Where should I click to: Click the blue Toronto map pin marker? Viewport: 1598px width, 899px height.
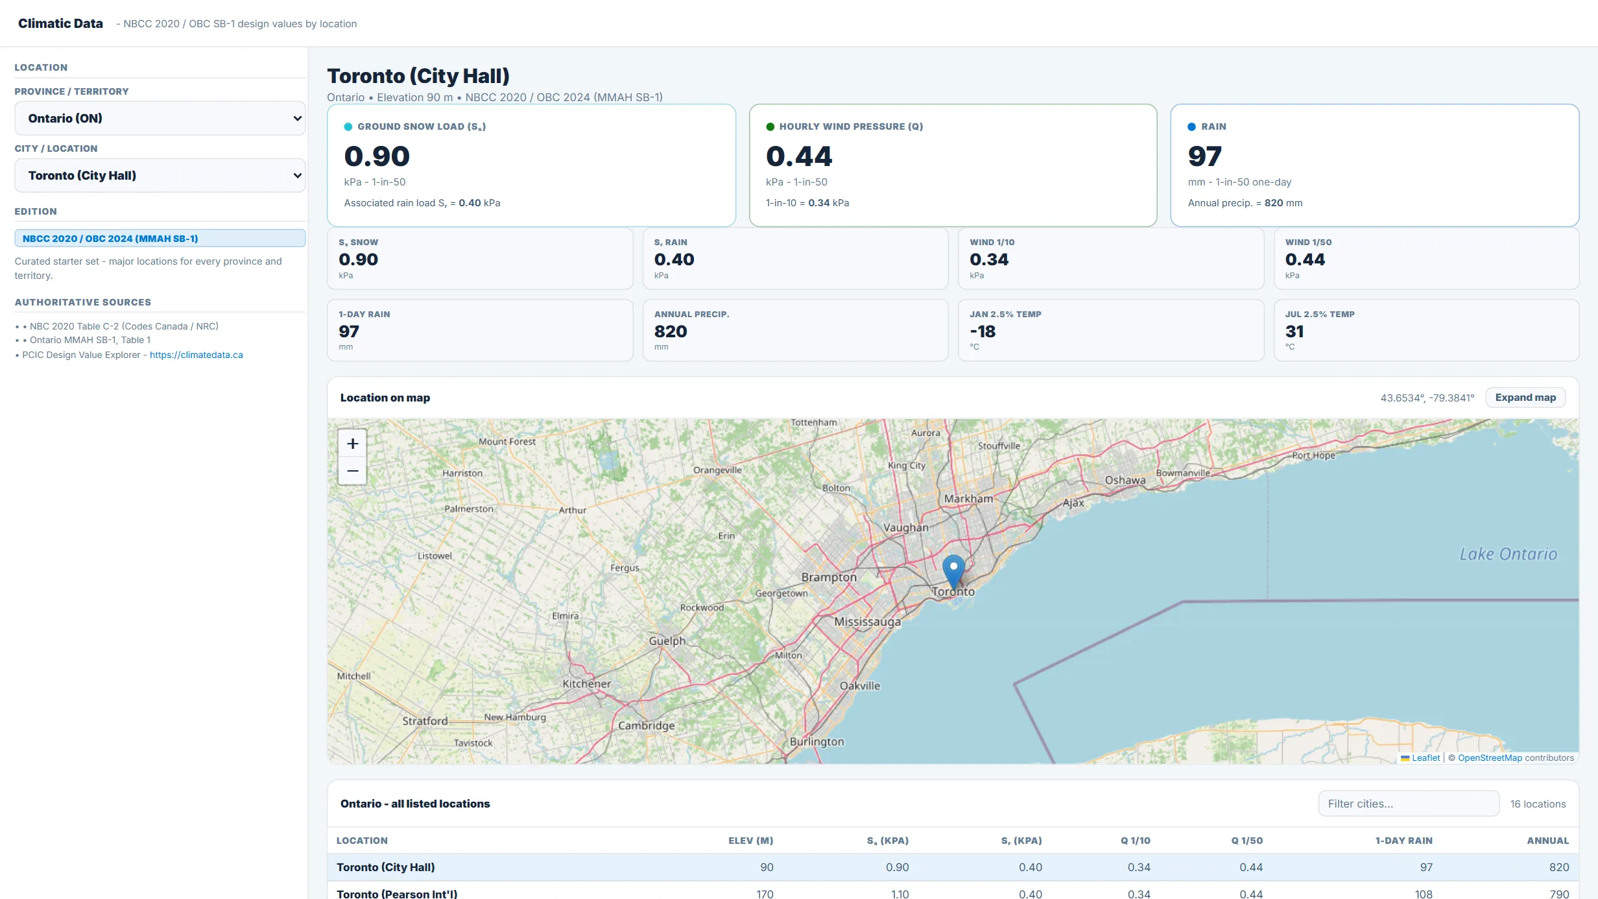coord(953,572)
